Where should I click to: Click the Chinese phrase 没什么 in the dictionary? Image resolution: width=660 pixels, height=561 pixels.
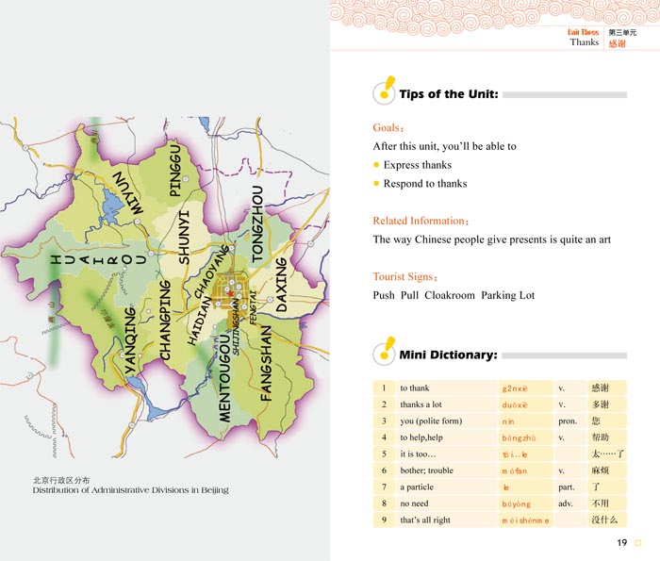(x=604, y=520)
